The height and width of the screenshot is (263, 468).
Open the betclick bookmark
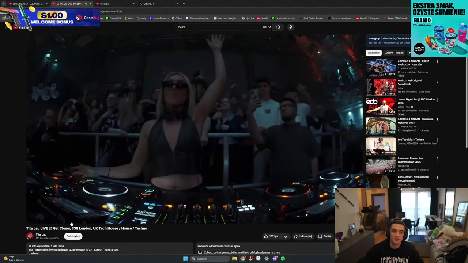pyautogui.click(x=263, y=18)
